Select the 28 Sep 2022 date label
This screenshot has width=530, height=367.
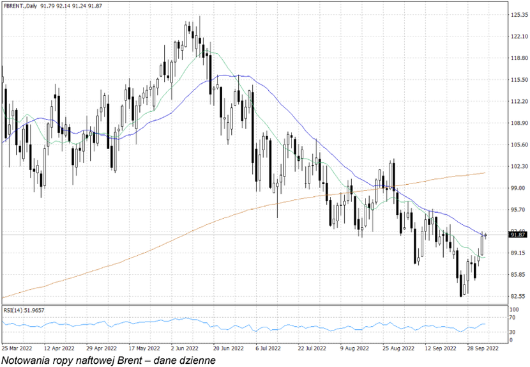point(481,348)
